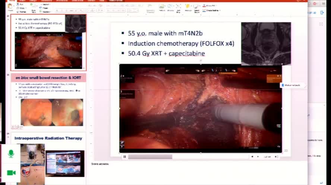
Task: Select the slide thumbnail with mT4N2b text
Action: coord(48,42)
